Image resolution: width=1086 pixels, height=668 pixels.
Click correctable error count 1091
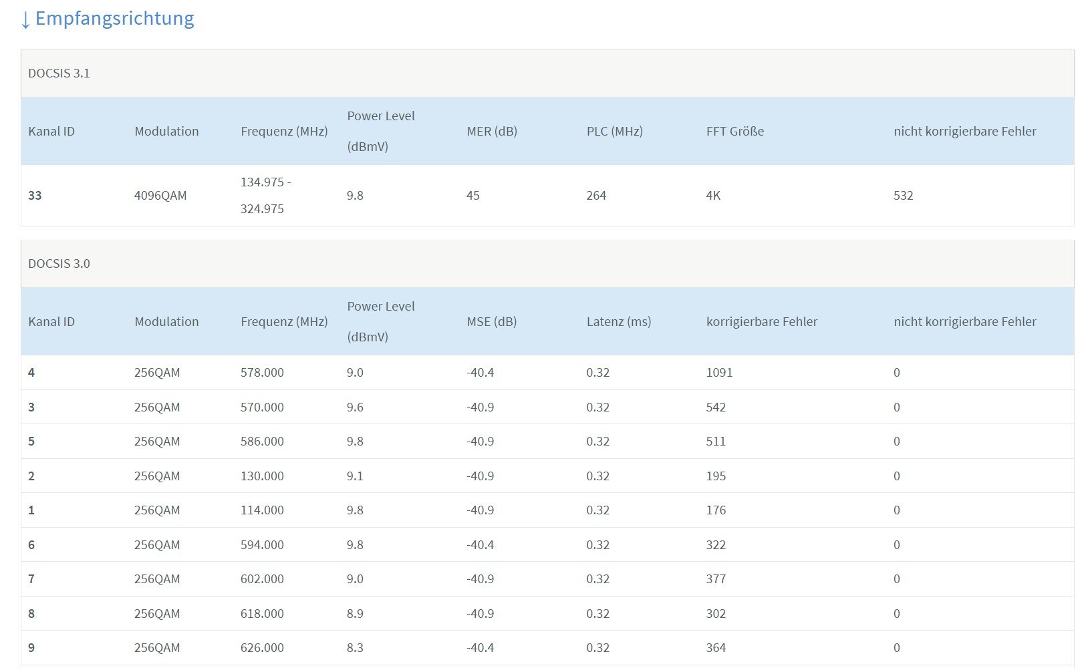point(719,373)
